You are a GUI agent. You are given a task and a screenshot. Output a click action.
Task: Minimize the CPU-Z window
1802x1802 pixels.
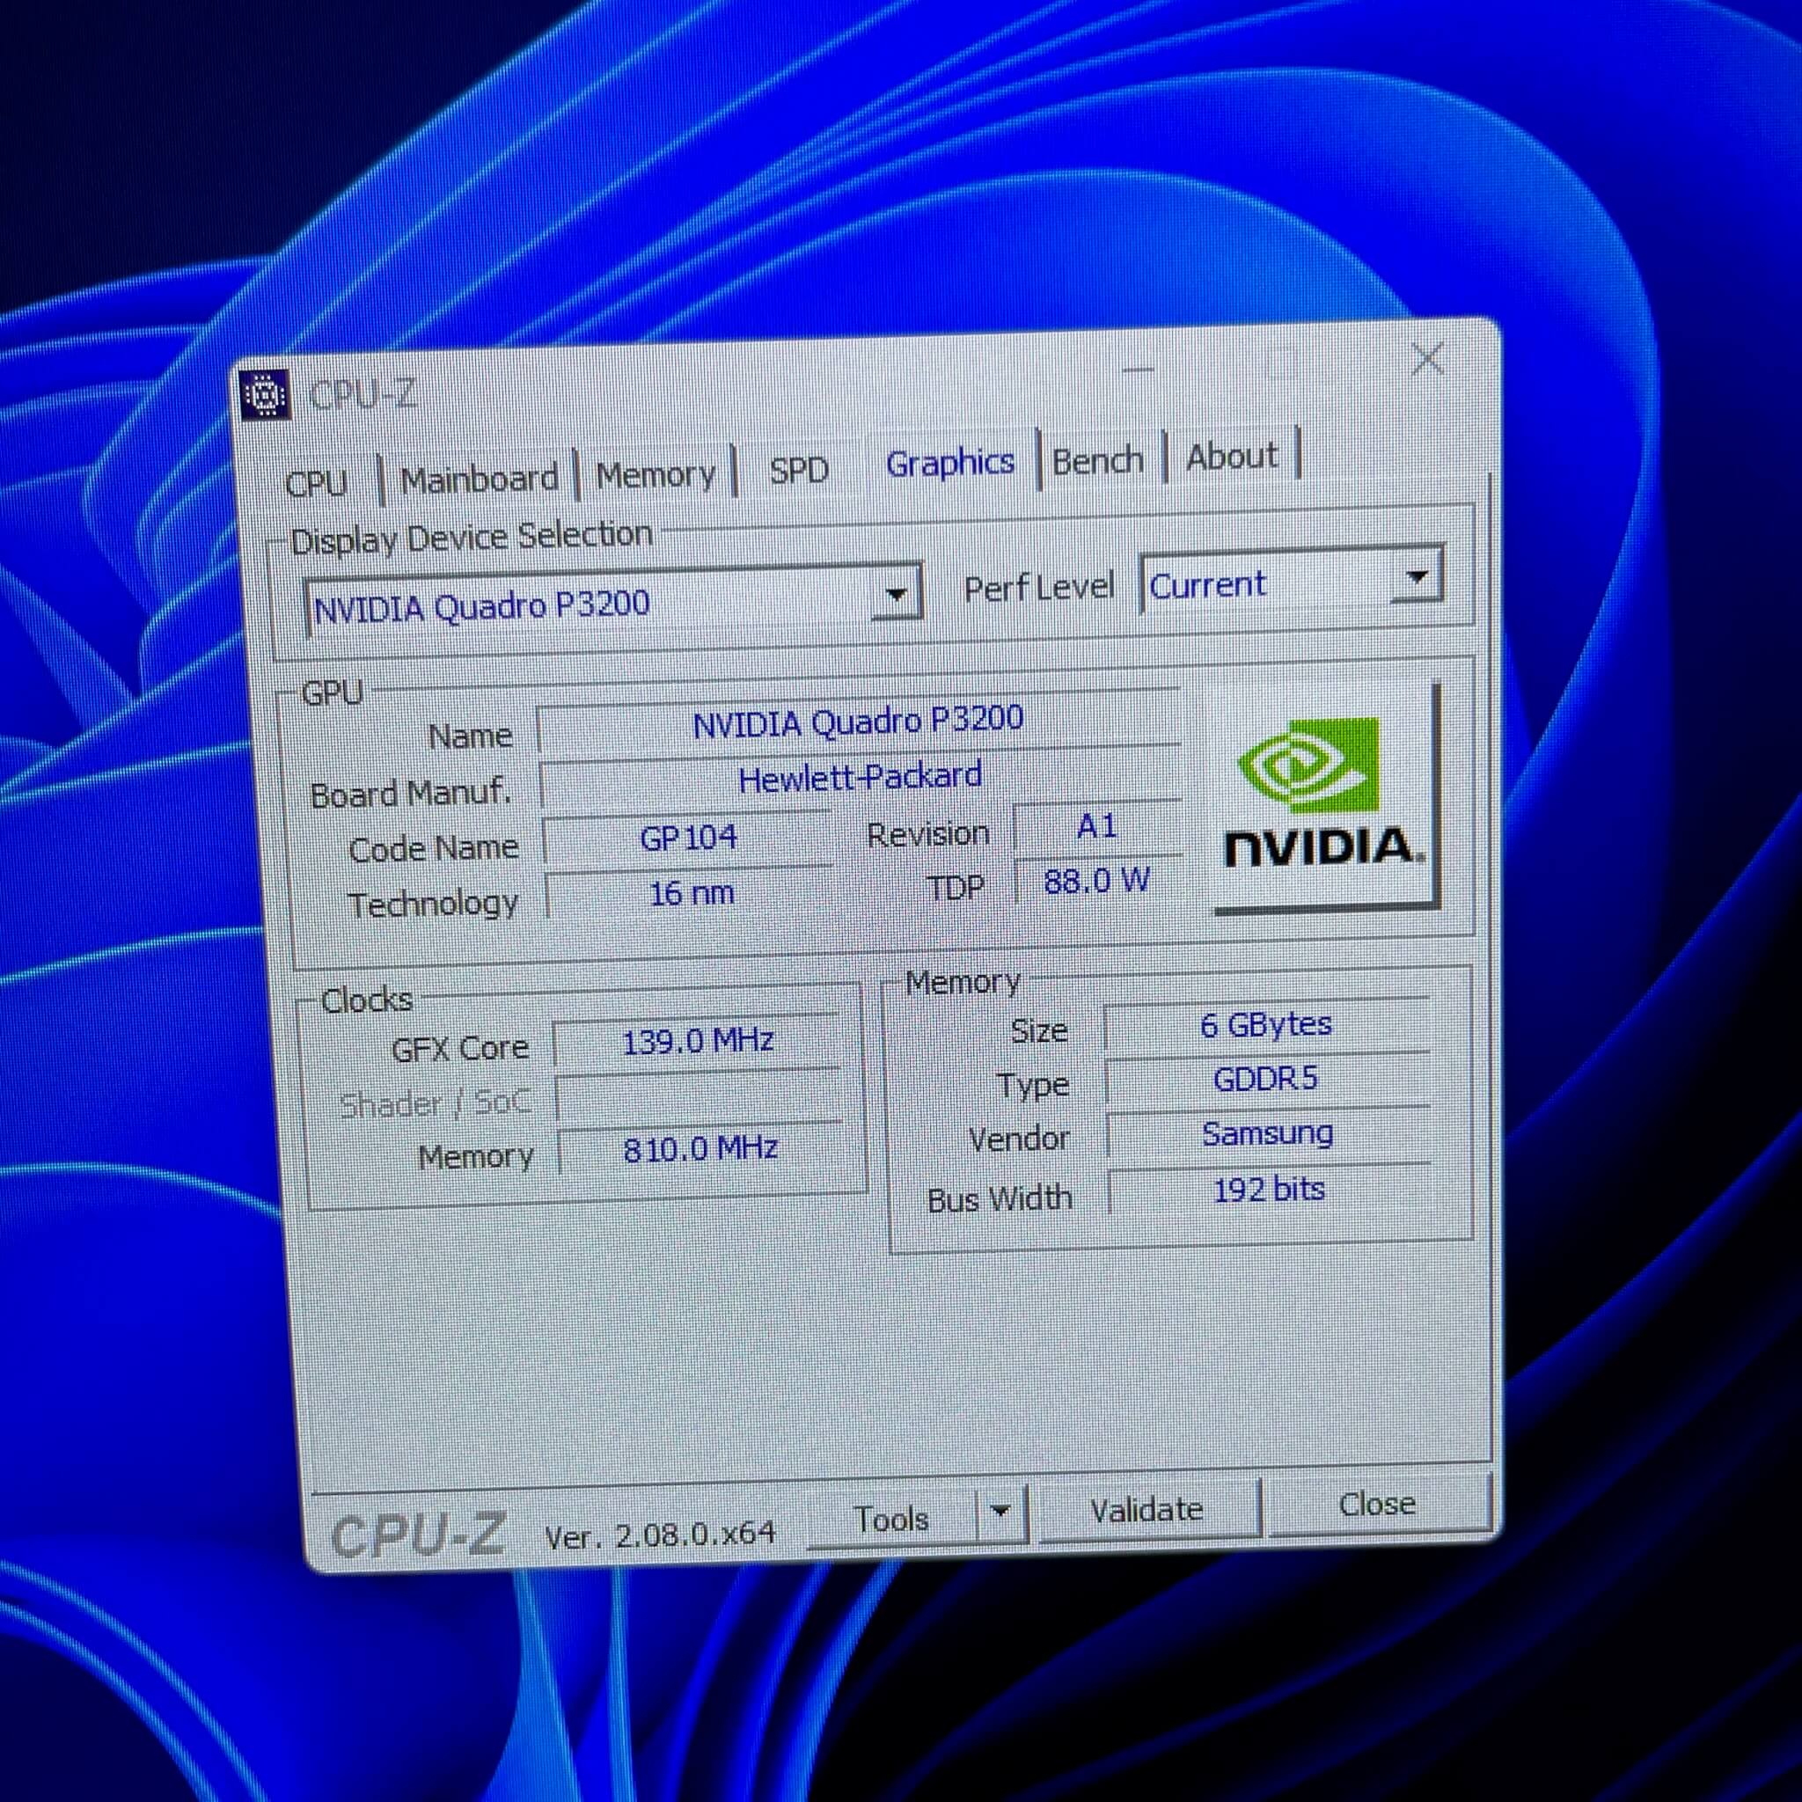click(x=1138, y=370)
